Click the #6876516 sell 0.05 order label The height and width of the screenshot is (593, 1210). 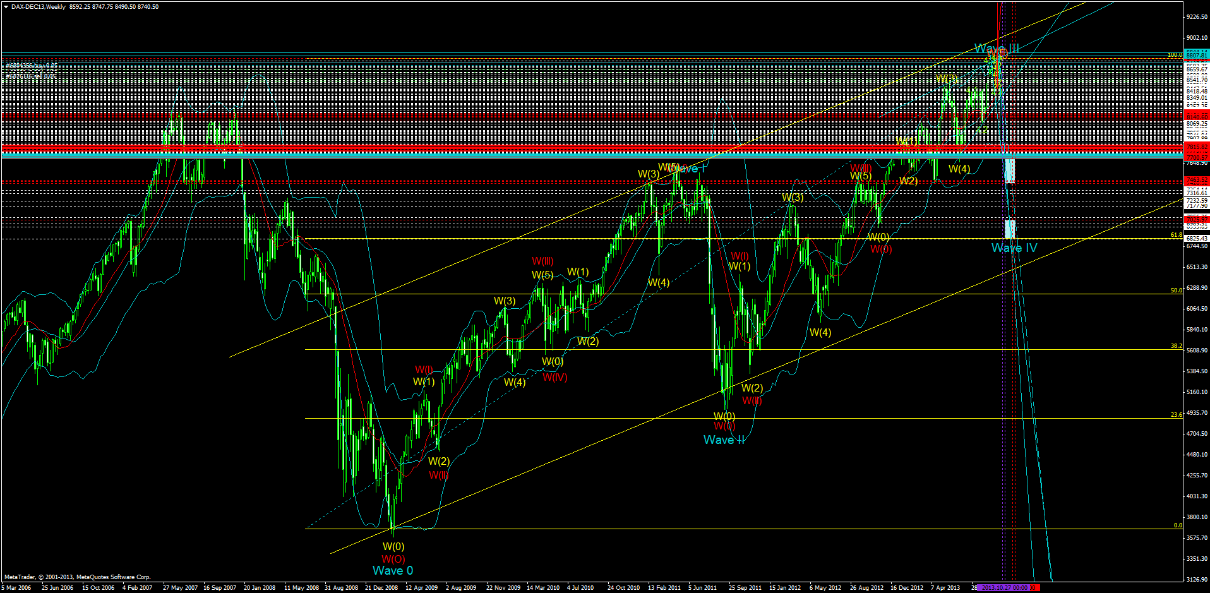(x=30, y=77)
